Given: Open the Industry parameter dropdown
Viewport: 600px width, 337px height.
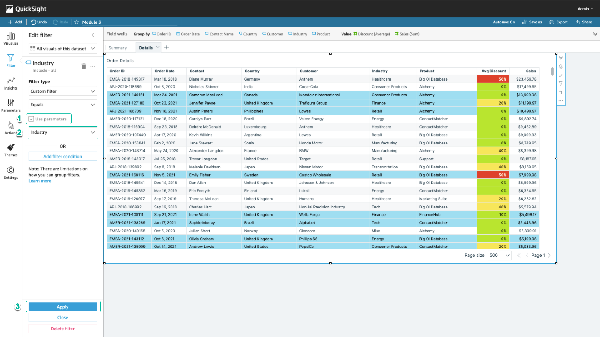Looking at the screenshot, I should coord(63,132).
